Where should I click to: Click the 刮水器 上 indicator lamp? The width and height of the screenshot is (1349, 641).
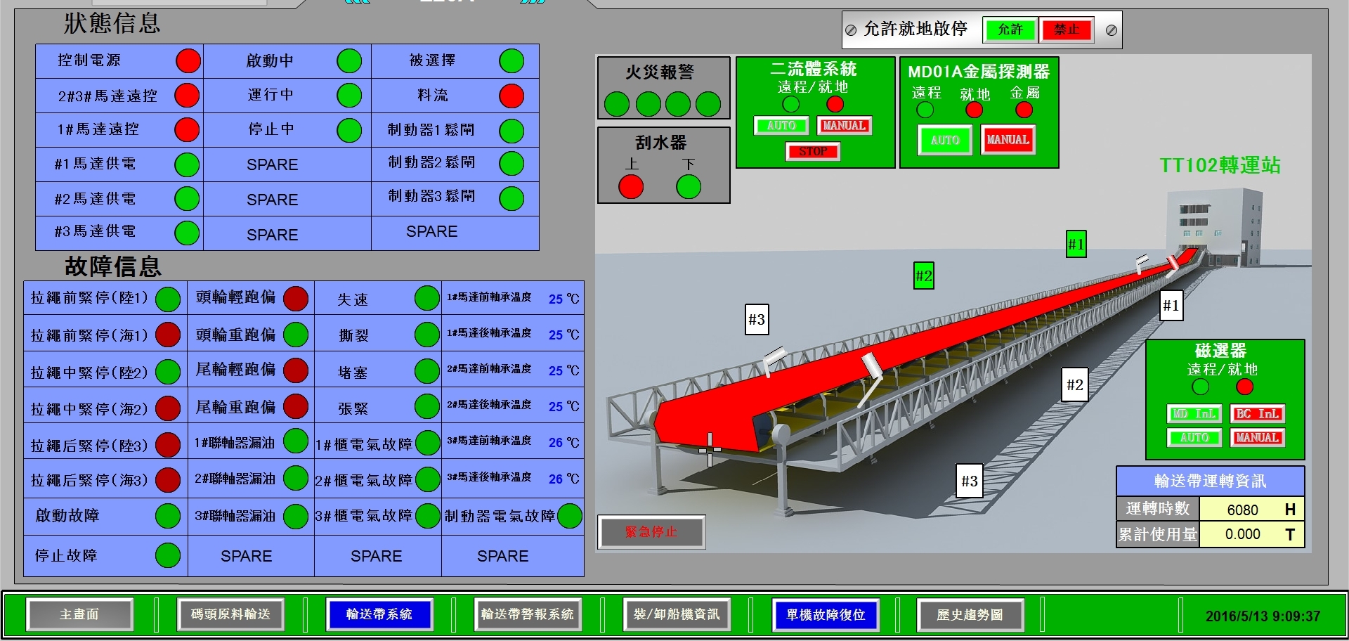(x=632, y=186)
